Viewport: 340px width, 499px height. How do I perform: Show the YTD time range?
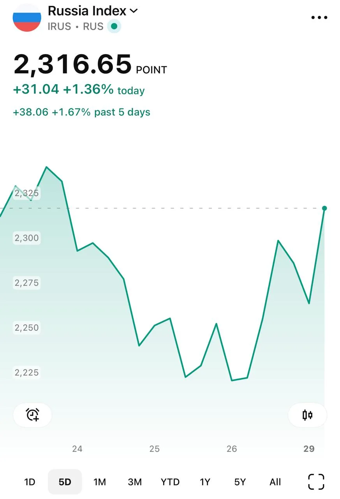point(170,482)
